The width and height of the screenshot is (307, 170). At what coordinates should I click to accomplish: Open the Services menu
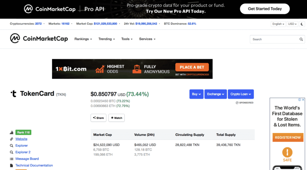(147, 39)
